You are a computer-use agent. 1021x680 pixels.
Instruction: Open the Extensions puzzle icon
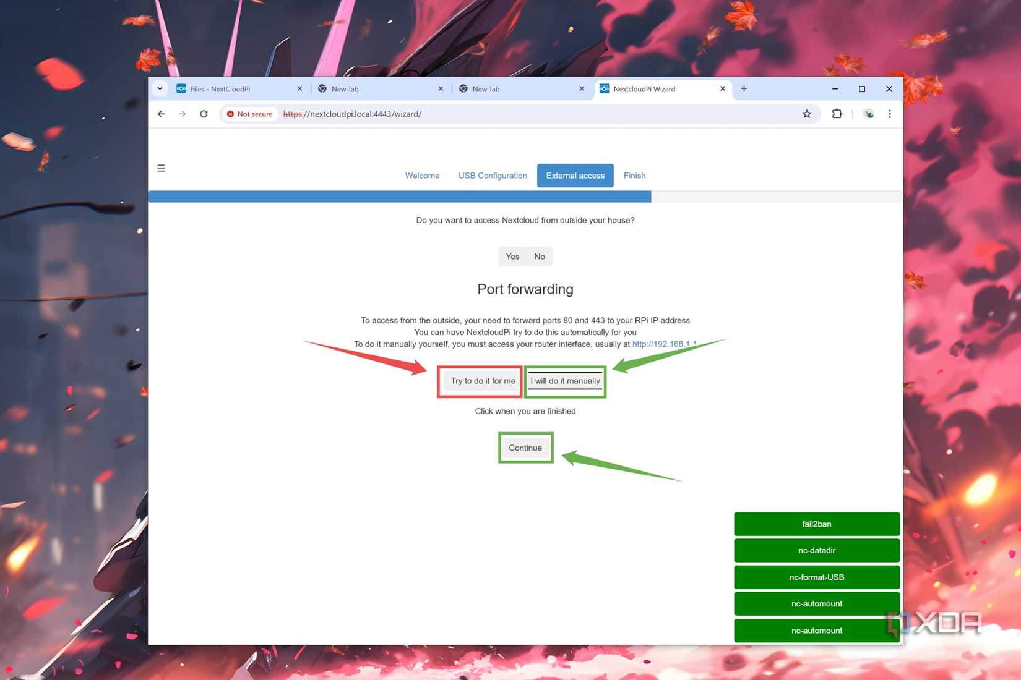837,114
